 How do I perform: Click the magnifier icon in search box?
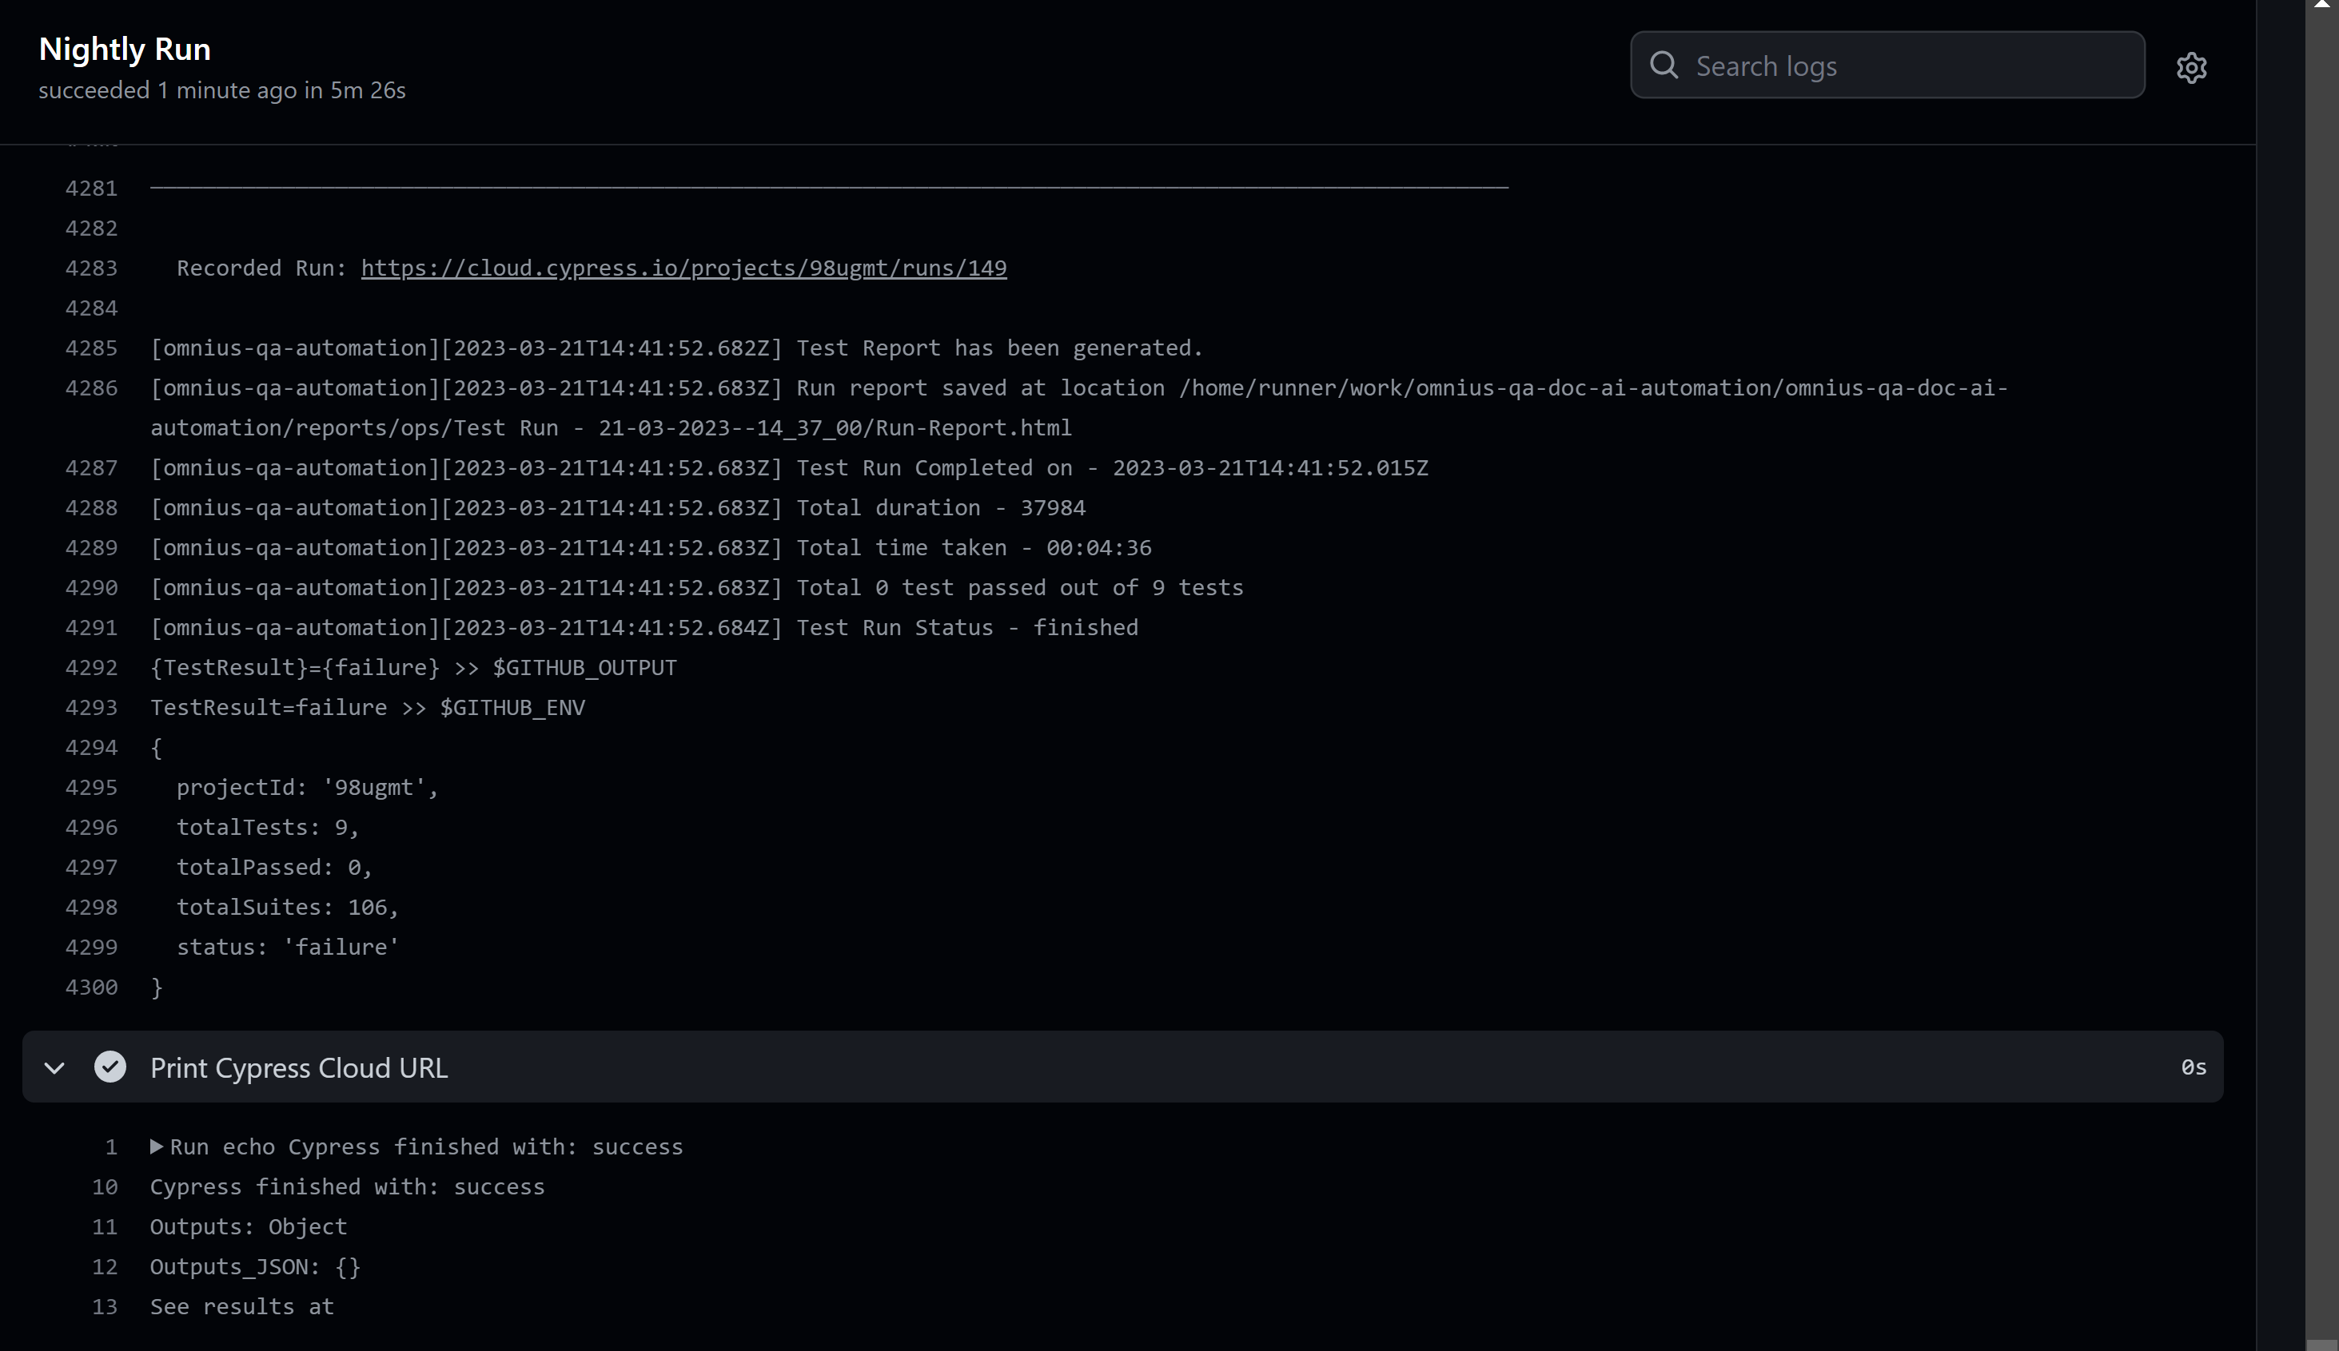(x=1664, y=65)
